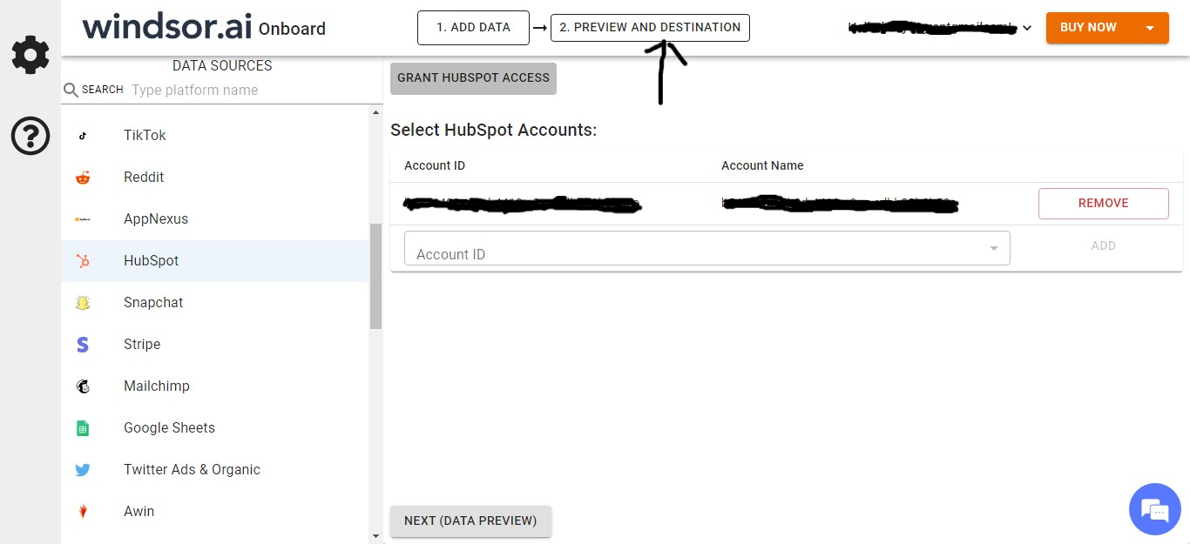Click the data sources scrollbar thumb
The height and width of the screenshot is (544, 1190).
tap(376, 276)
